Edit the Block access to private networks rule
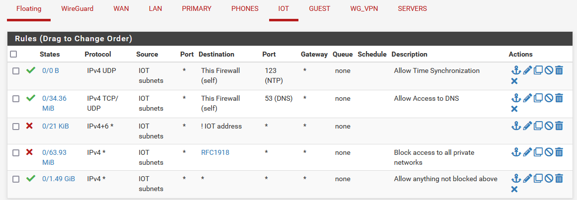Screen dimensions: 577x200 coord(527,152)
